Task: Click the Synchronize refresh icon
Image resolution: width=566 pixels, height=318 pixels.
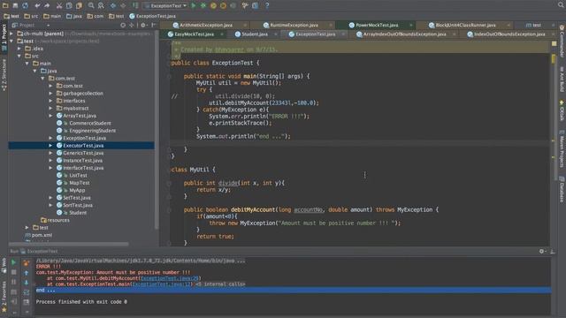Action: (x=25, y=5)
